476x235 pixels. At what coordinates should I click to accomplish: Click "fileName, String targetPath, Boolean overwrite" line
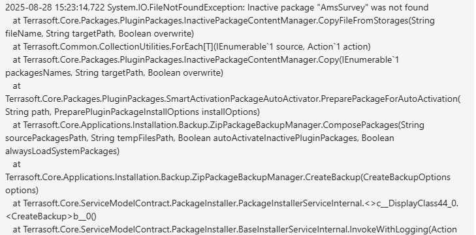click(x=99, y=34)
